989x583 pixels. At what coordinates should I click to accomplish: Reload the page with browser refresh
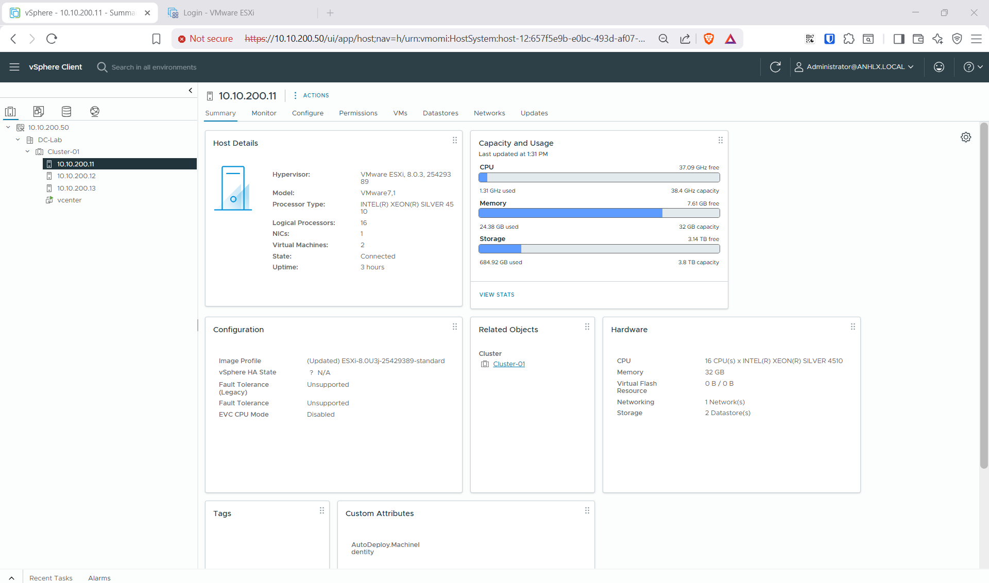[x=52, y=39]
